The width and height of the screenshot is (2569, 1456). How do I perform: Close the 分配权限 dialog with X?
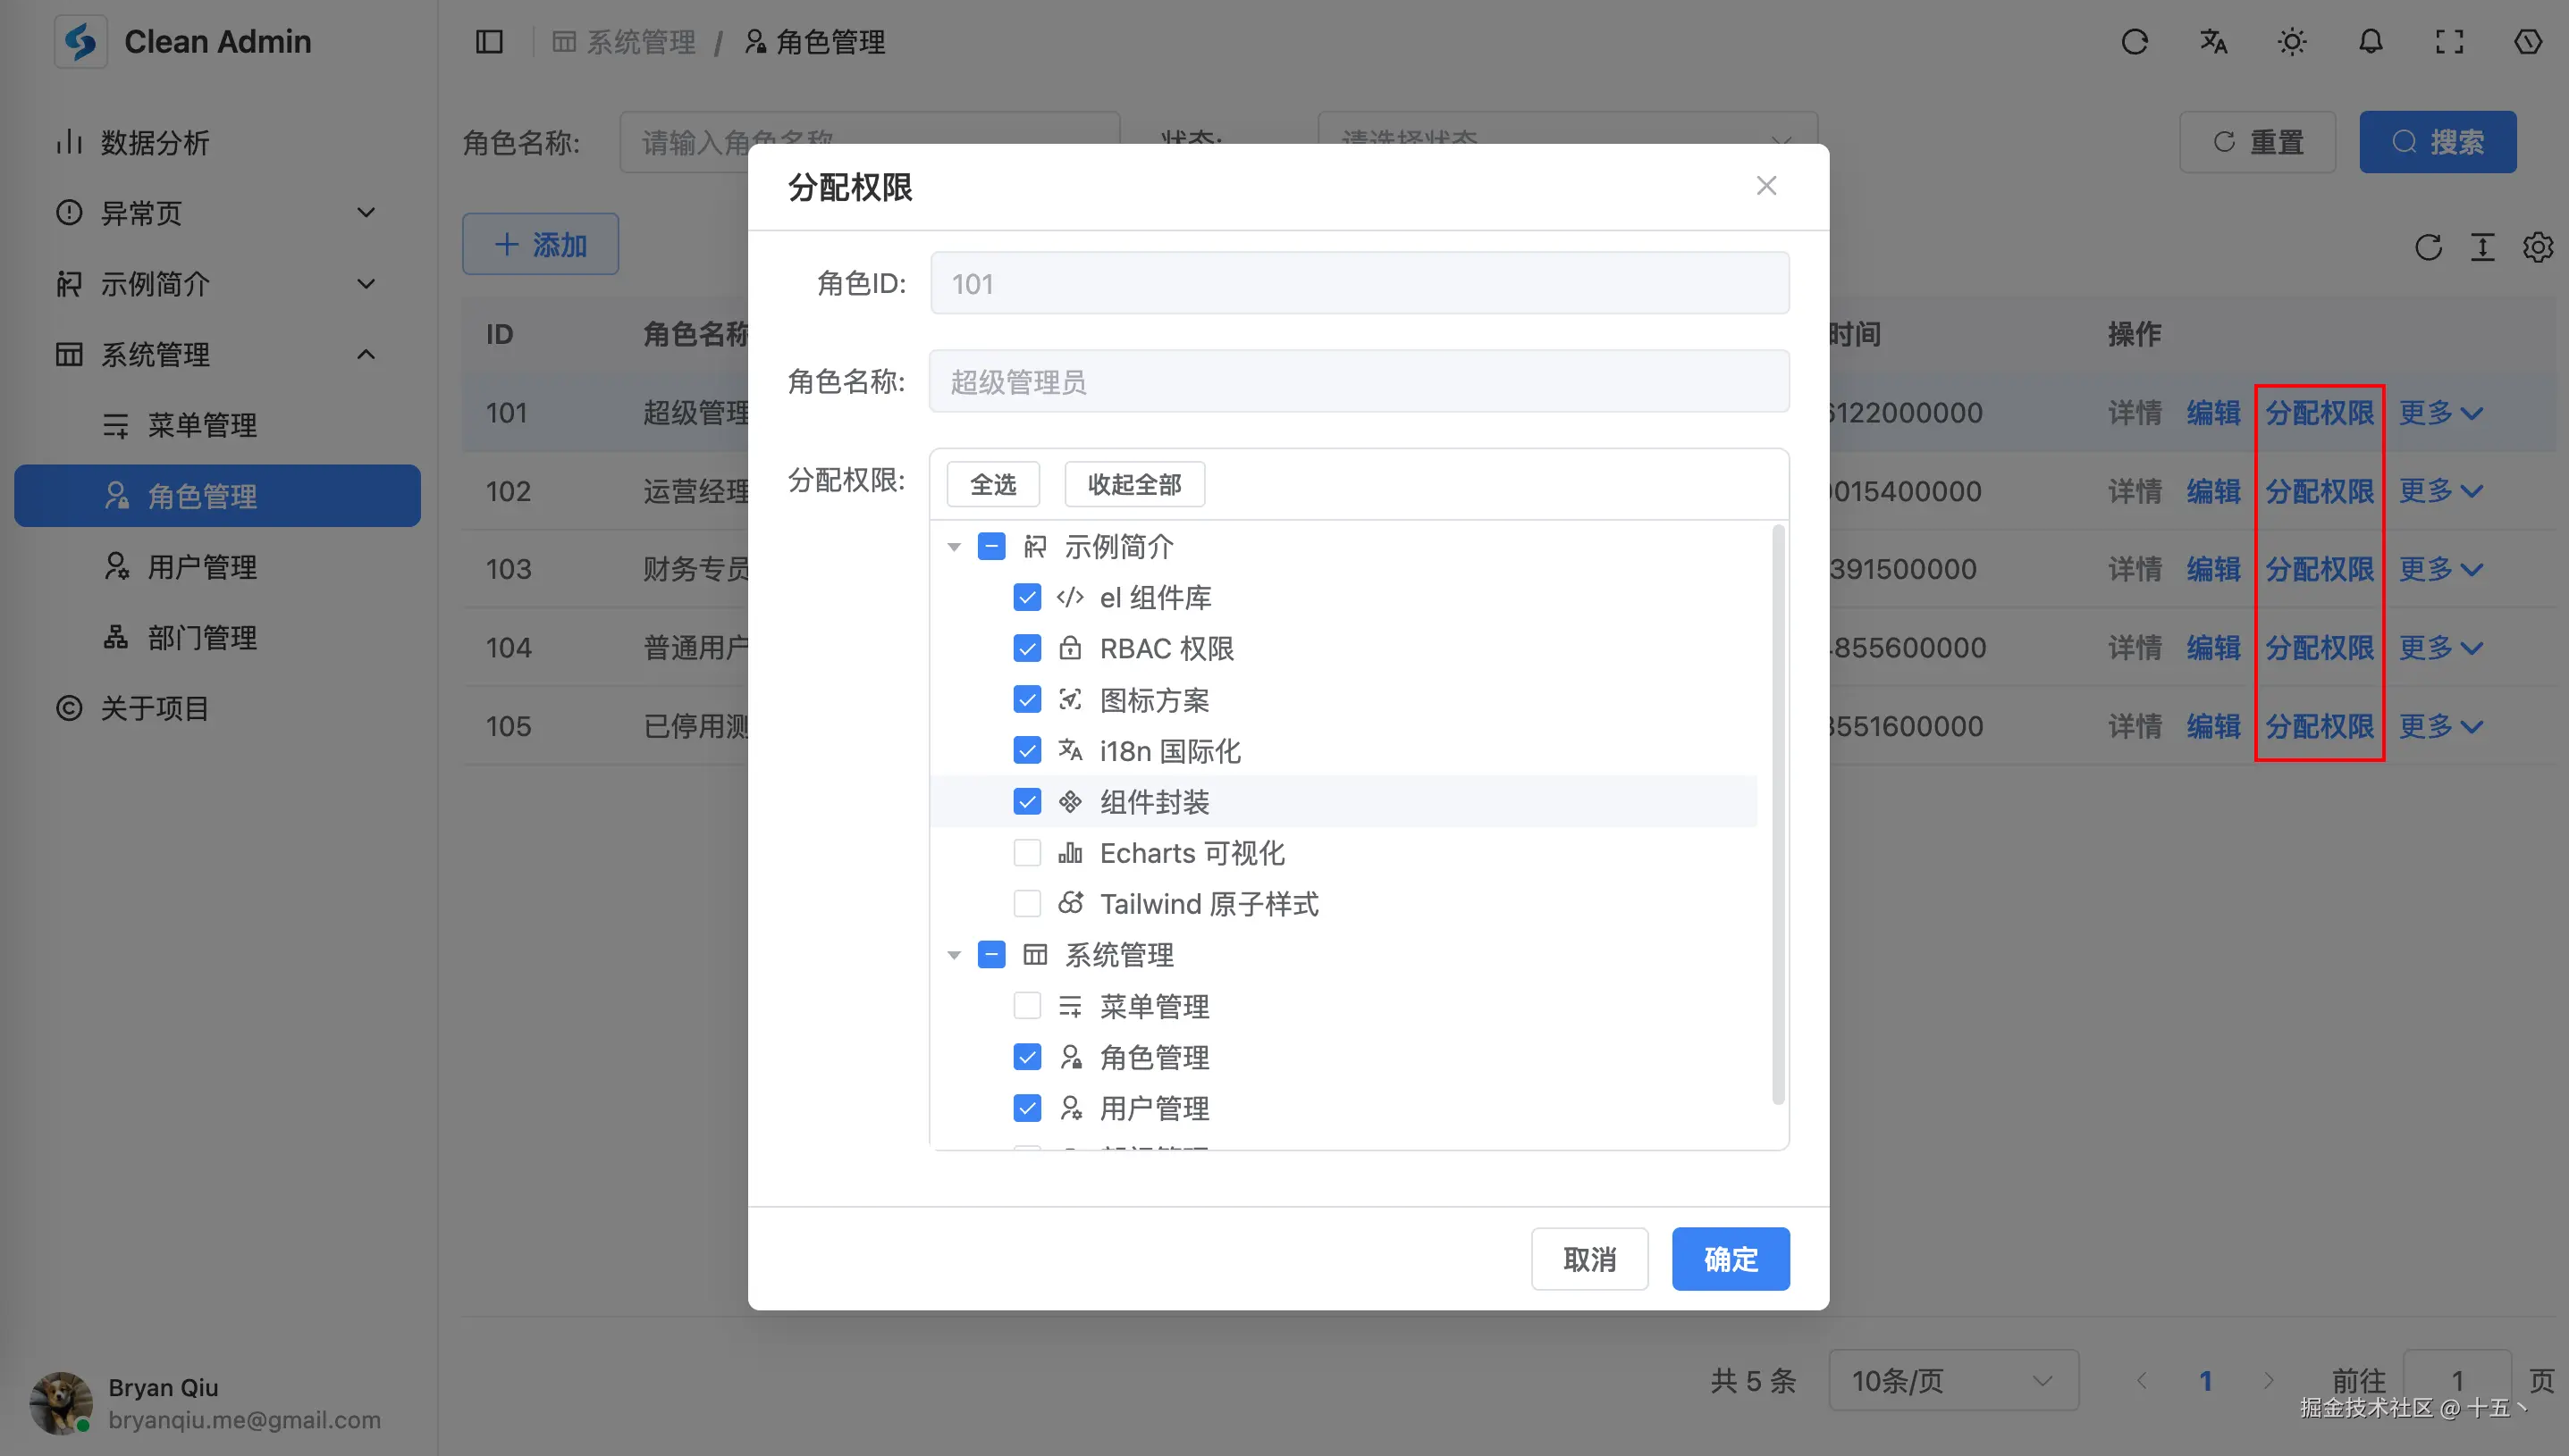point(1765,186)
